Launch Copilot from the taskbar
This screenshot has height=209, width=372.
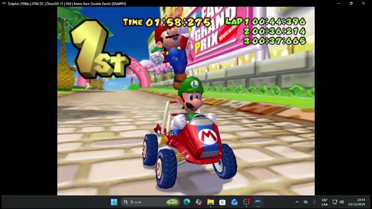click(198, 202)
